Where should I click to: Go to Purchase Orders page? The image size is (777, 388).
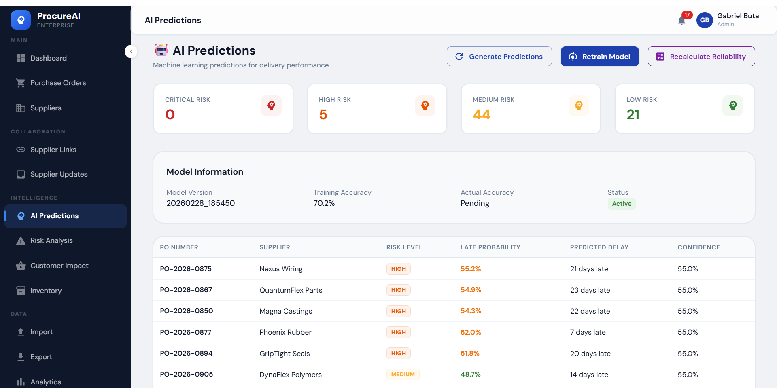tap(58, 83)
